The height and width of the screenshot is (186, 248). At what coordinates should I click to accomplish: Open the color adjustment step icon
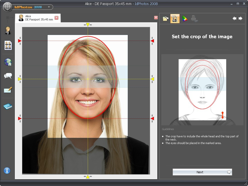(185, 19)
